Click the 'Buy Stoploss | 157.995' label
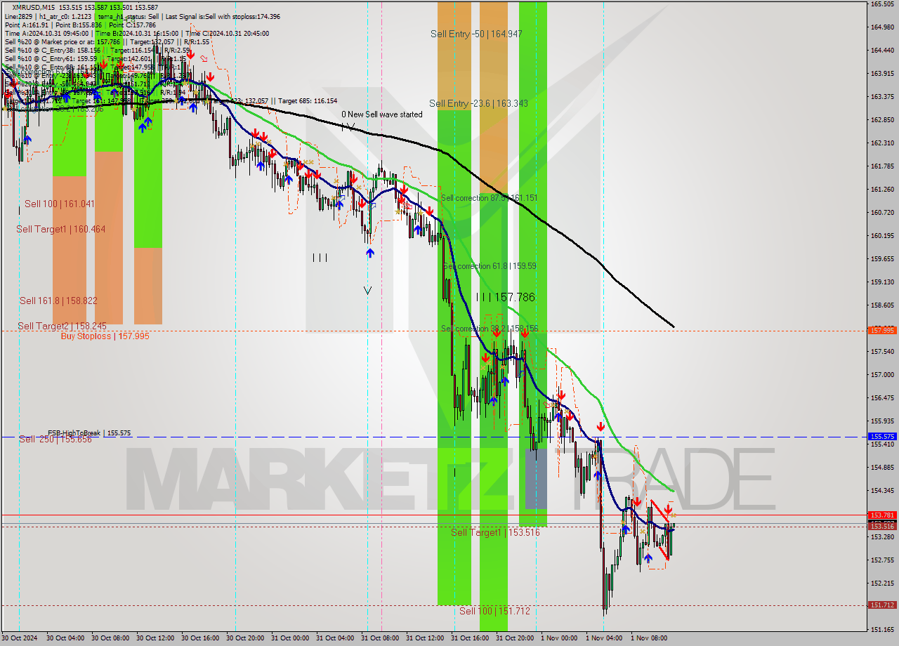This screenshot has height=646, width=899. 105,336
